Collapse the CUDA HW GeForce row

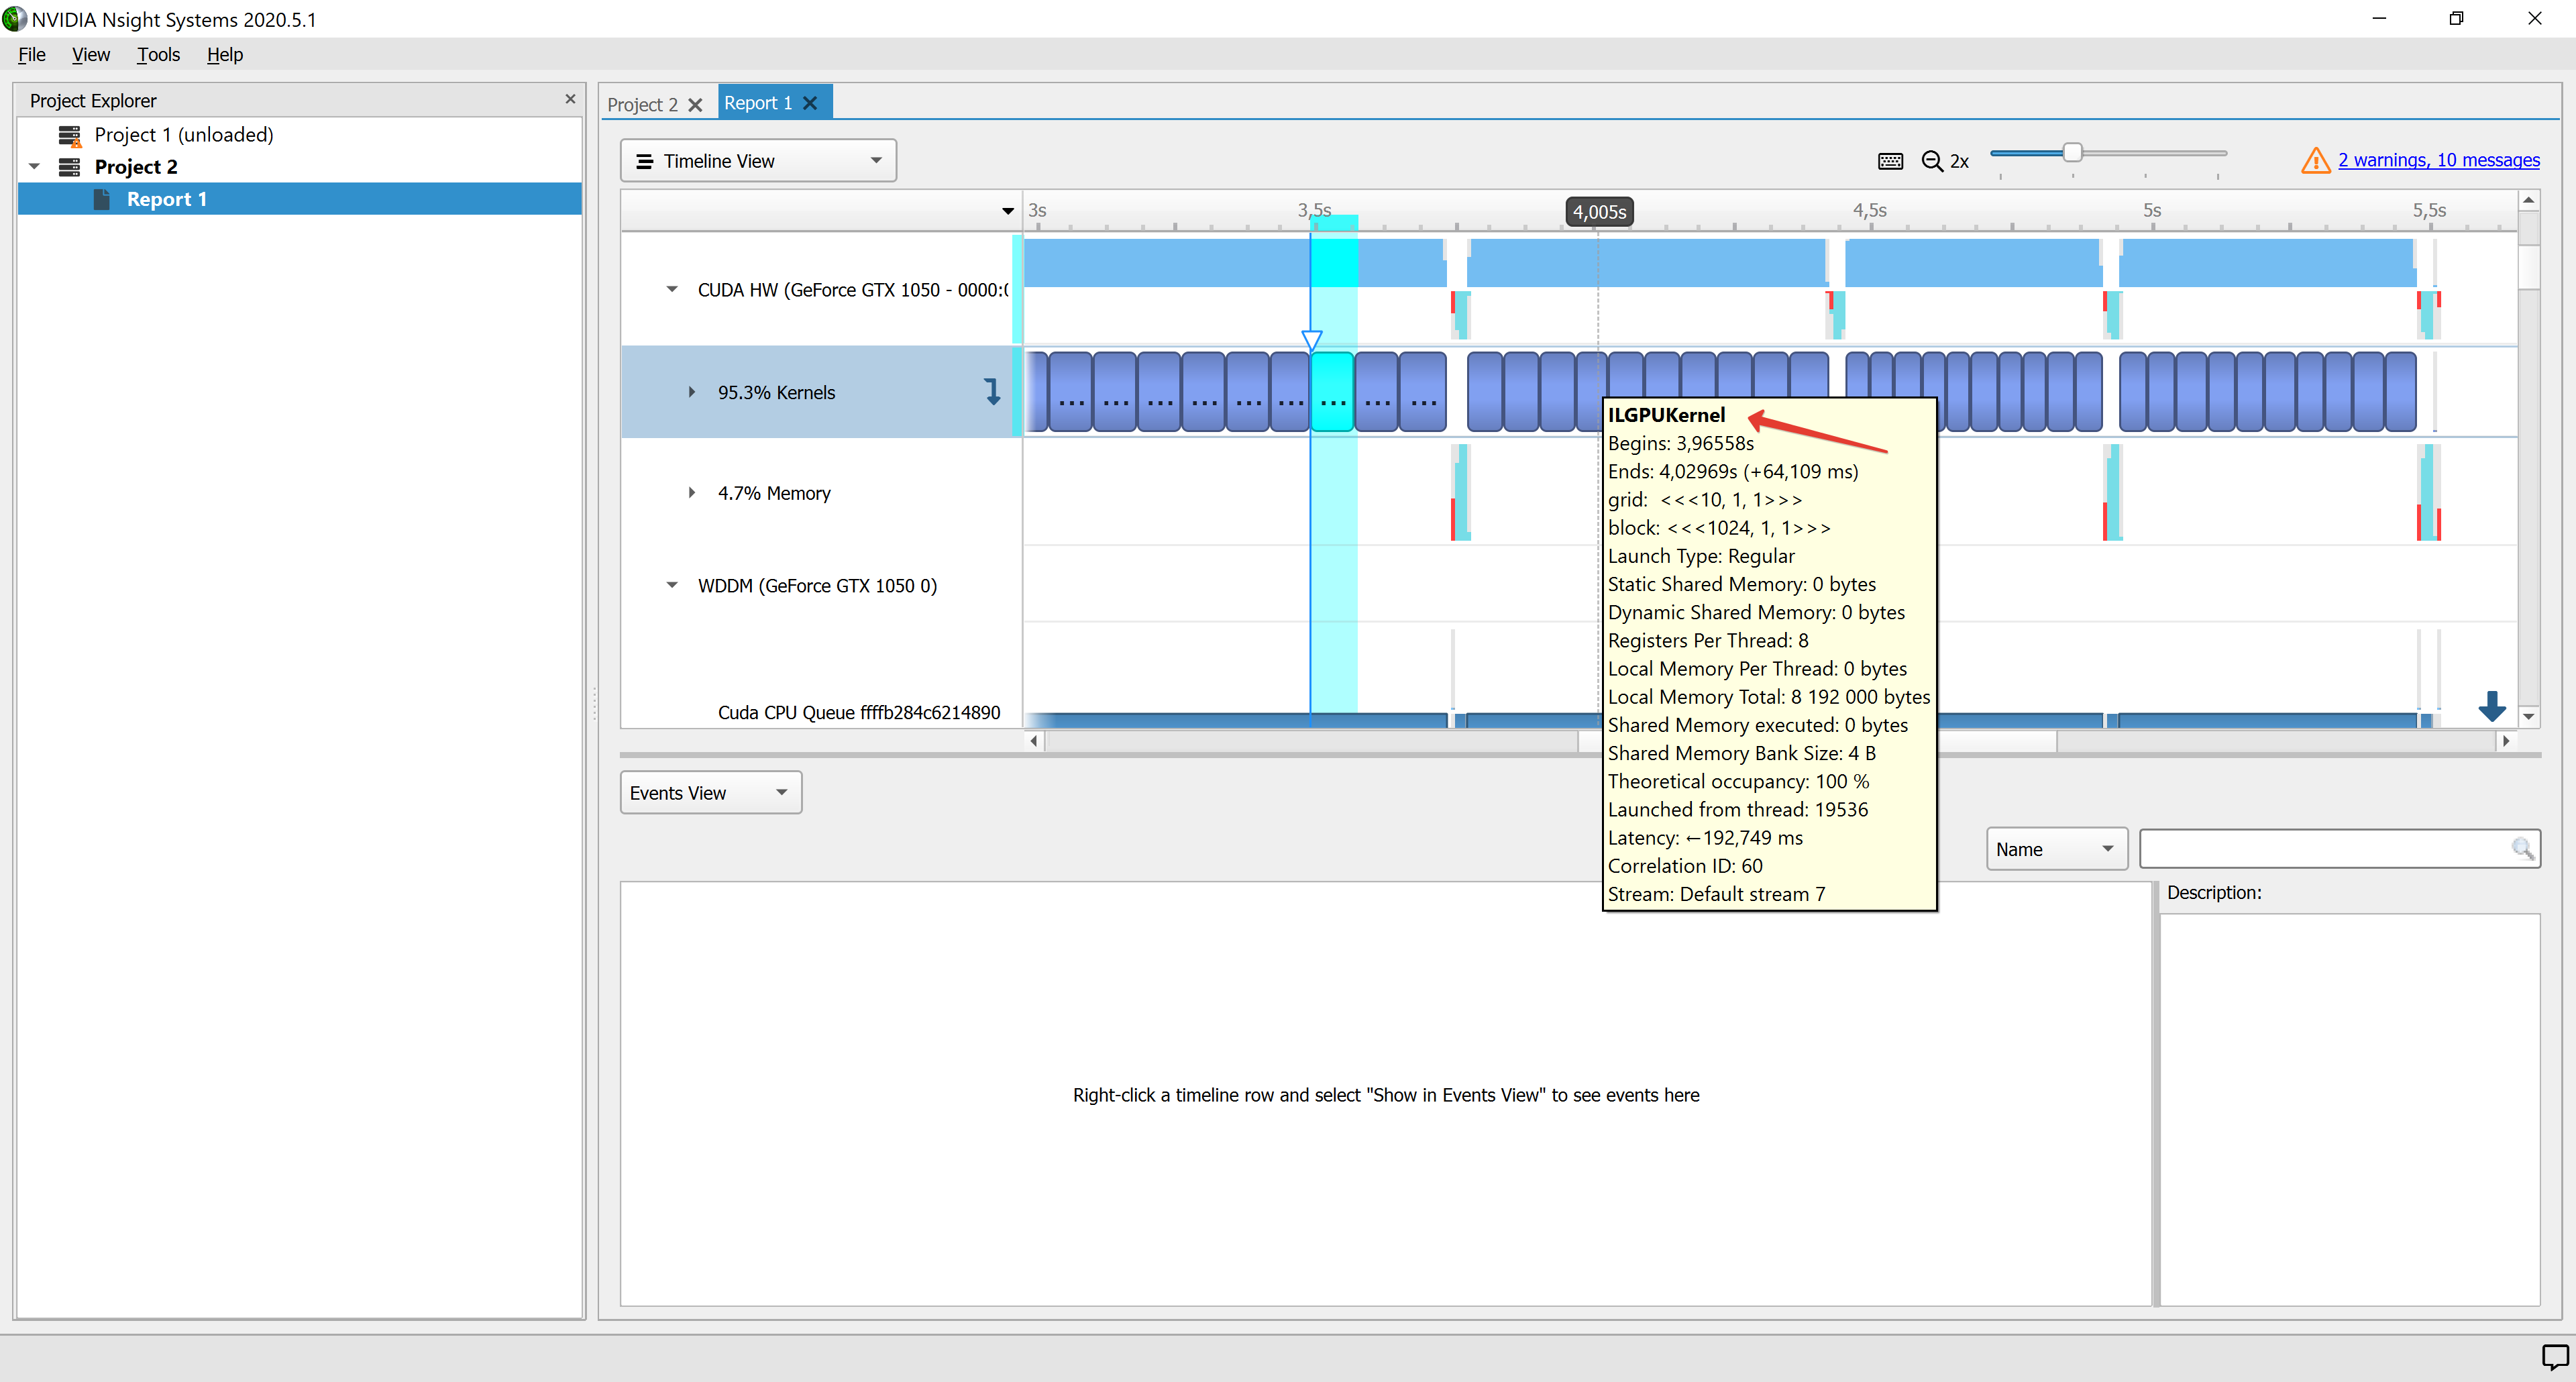coord(672,290)
